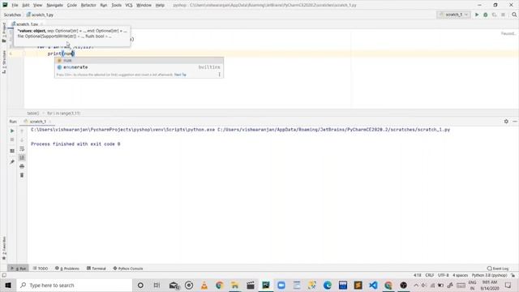
Task: Click the up arrow in the Run panel toolbar
Action: (x=22, y=131)
